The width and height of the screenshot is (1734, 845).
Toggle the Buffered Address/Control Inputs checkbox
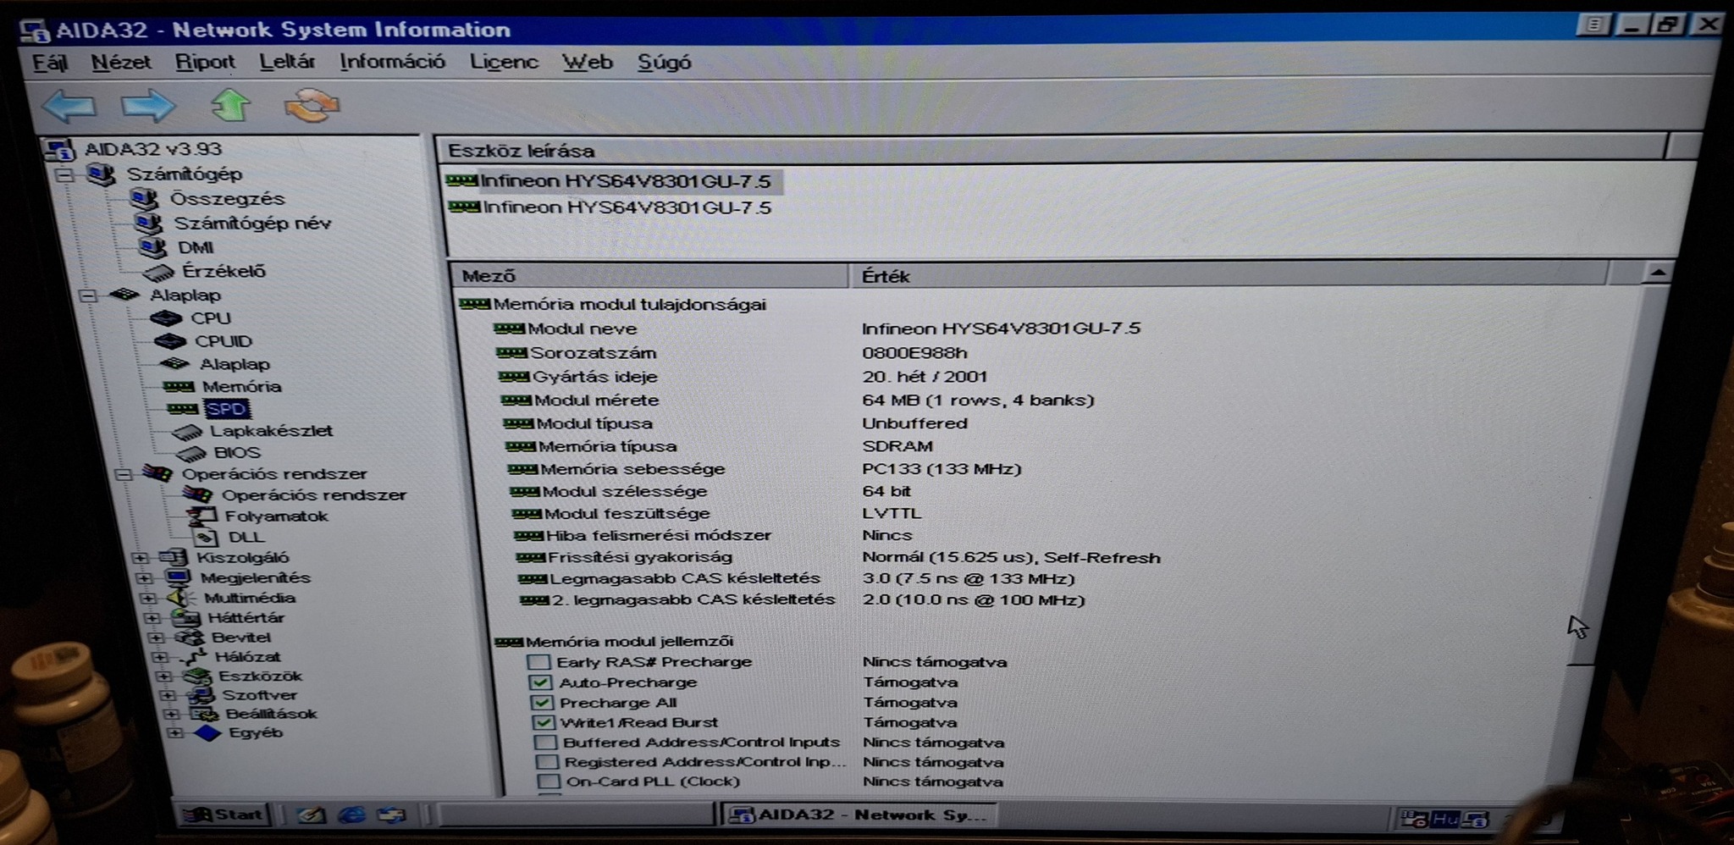pyautogui.click(x=546, y=743)
